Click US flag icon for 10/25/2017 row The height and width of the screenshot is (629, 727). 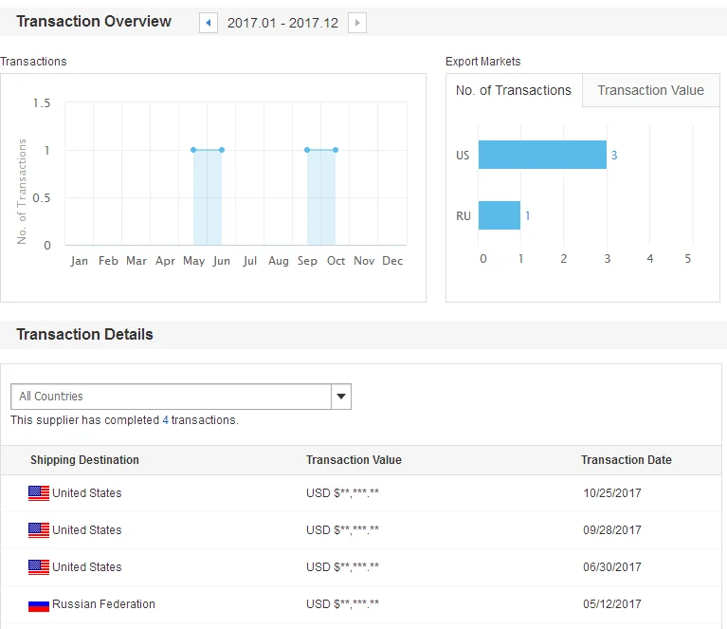click(39, 493)
